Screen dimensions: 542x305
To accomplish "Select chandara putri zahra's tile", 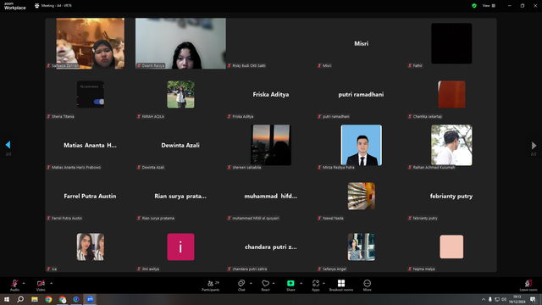I will pyautogui.click(x=271, y=247).
